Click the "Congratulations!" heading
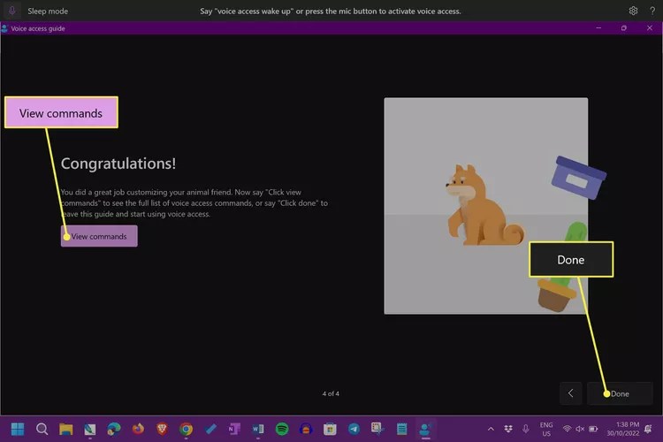 click(118, 164)
